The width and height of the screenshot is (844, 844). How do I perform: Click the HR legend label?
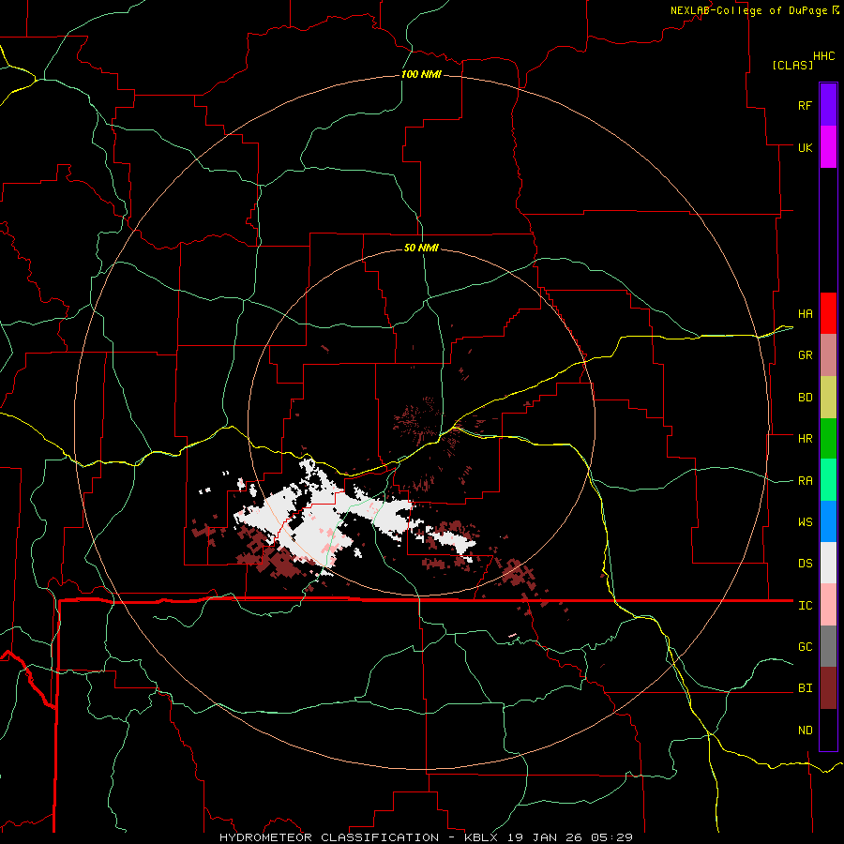point(805,439)
